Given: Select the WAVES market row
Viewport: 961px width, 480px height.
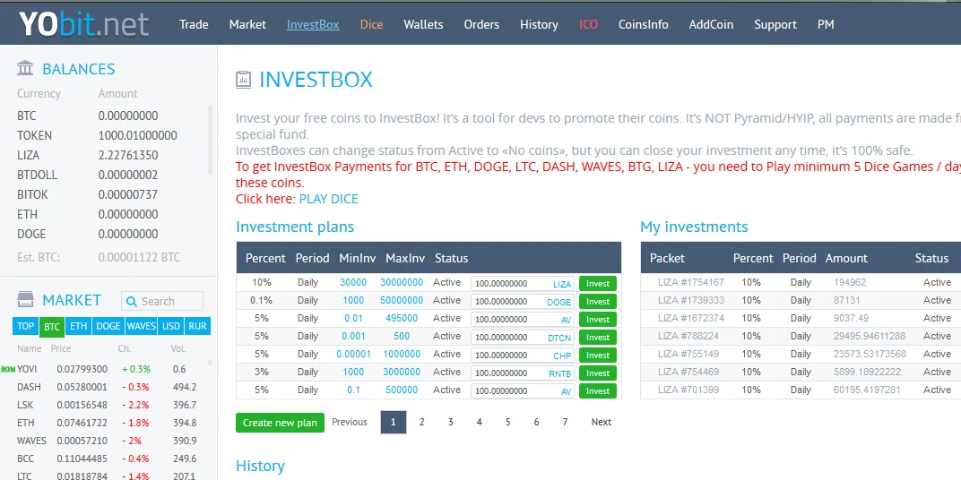Looking at the screenshot, I should (x=107, y=441).
